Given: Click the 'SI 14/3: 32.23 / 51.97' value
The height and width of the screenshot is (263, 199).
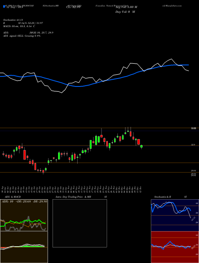Looking at the screenshot, I should point(31,23).
